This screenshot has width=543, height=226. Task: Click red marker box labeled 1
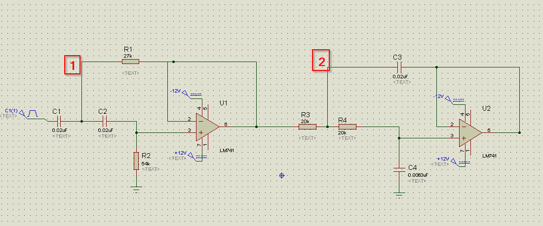click(x=73, y=65)
